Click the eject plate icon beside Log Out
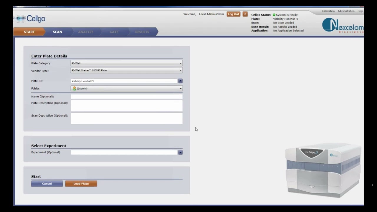 click(245, 14)
